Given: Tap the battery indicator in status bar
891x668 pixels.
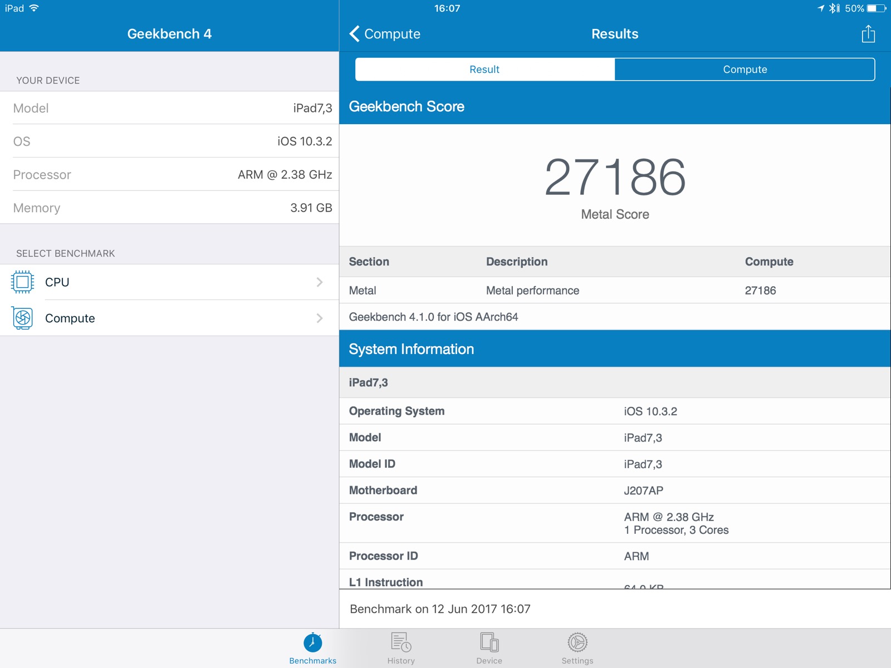Looking at the screenshot, I should coord(877,8).
